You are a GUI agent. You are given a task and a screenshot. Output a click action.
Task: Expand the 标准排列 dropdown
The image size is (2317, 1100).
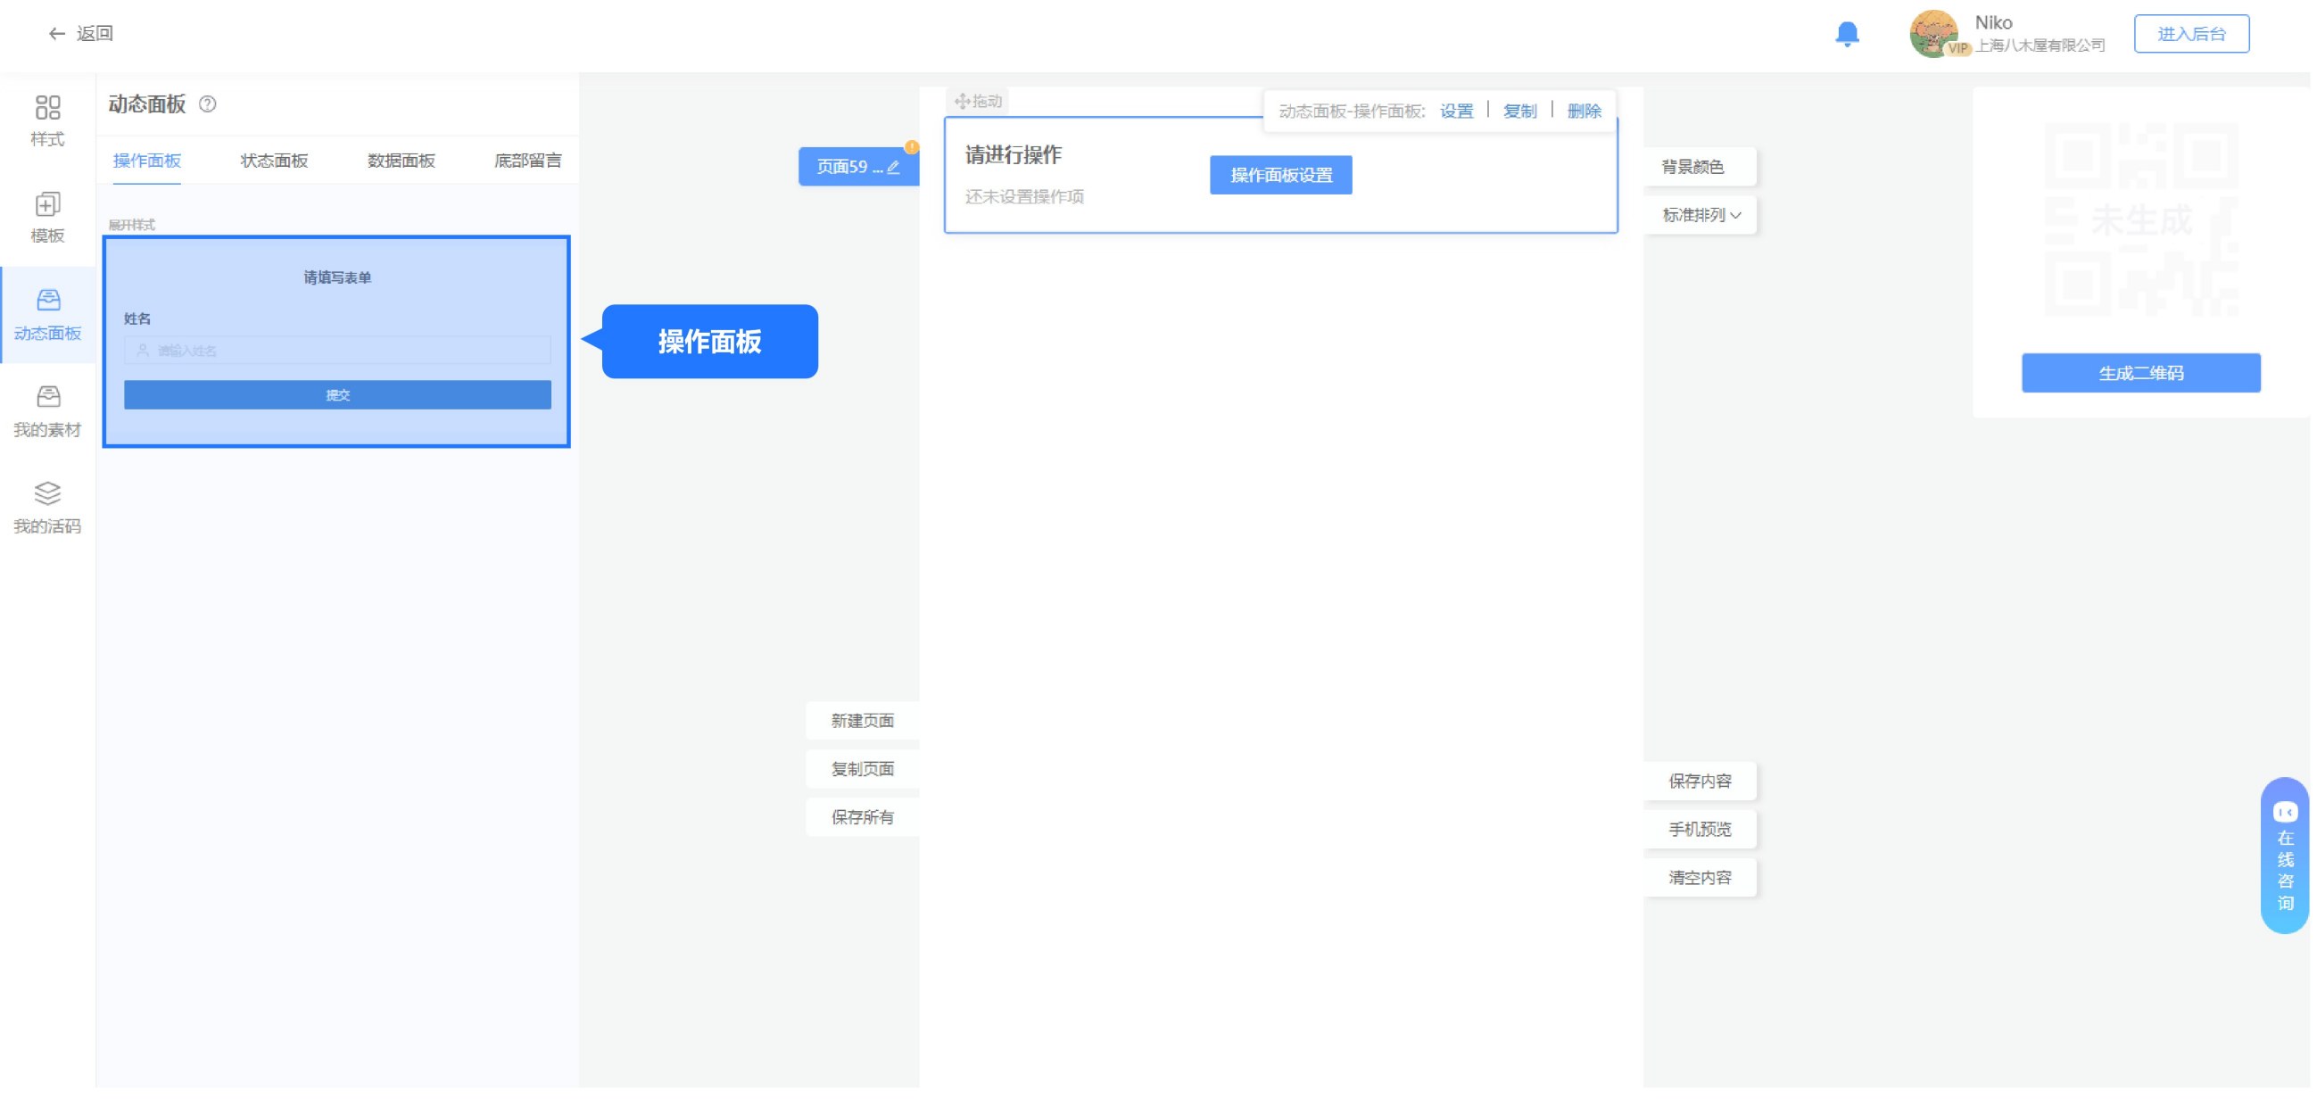click(1701, 215)
